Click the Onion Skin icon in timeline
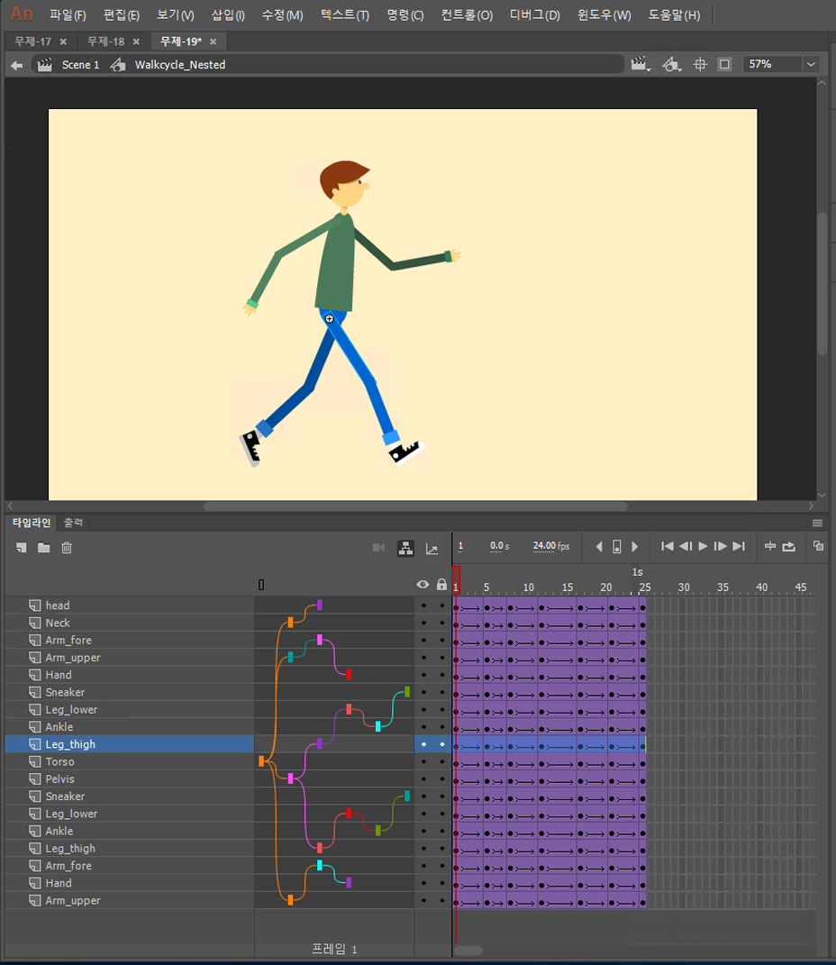 point(818,546)
